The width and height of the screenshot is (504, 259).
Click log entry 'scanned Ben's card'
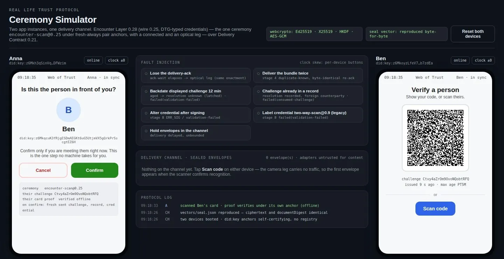[250, 205]
